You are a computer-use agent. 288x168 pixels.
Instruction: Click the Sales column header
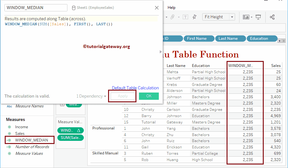point(276,66)
